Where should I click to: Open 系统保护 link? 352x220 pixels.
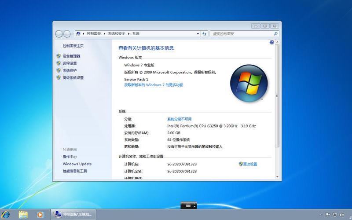(70, 70)
